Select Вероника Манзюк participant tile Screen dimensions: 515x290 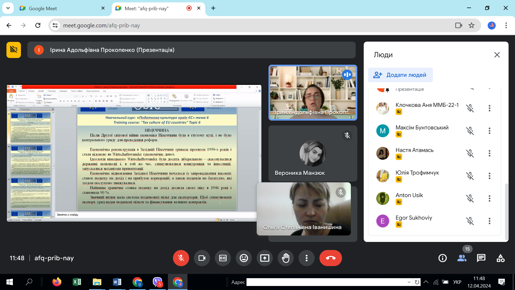[313, 153]
